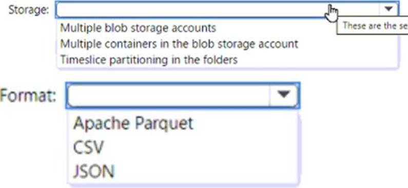Click the 'These are the se' tooltip

373,26
